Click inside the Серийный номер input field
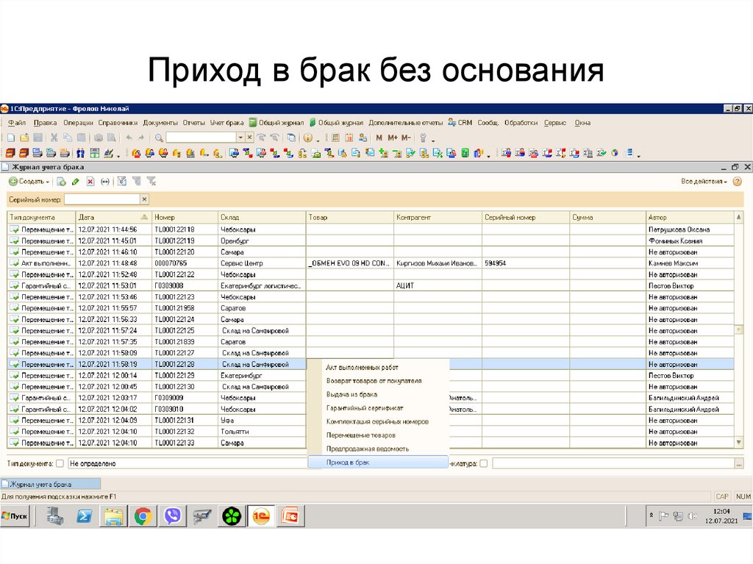Viewport: 753px width, 564px height. (x=101, y=199)
